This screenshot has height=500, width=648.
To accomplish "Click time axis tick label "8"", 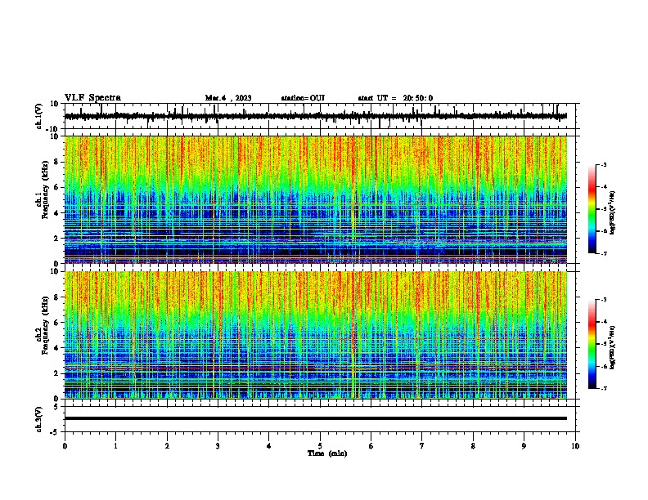I will pos(473,446).
